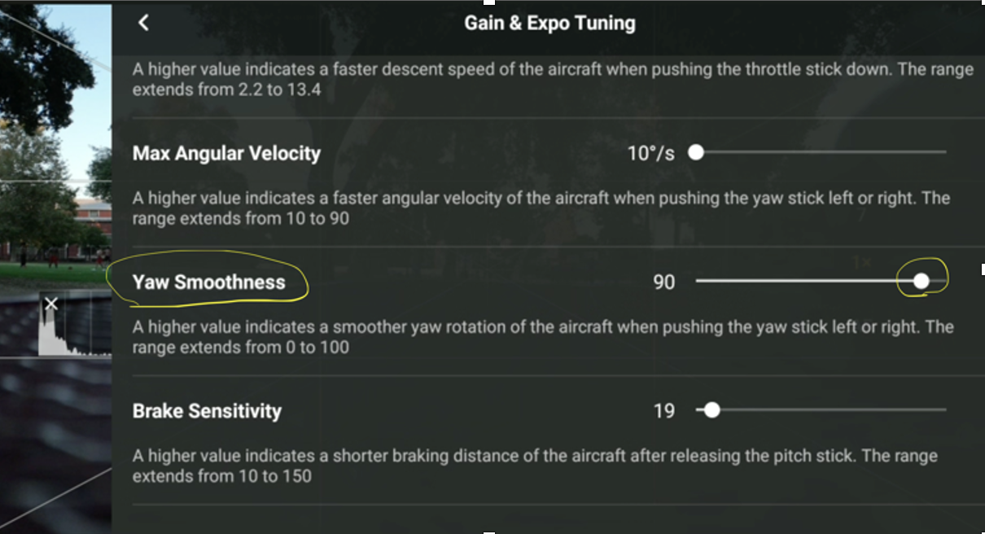The image size is (985, 534).
Task: Tap the Brake Sensitivity value 19
Action: 663,411
